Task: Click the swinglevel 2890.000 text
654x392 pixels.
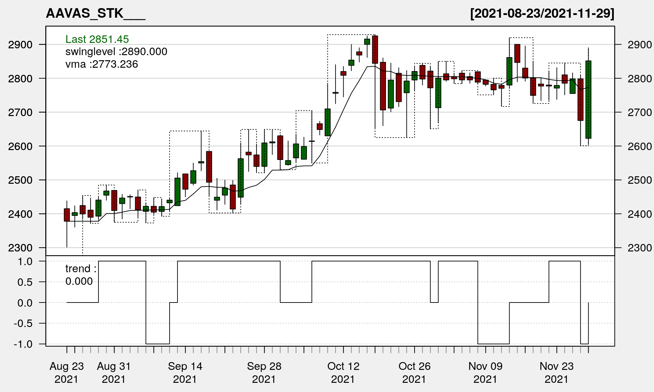Action: point(116,52)
